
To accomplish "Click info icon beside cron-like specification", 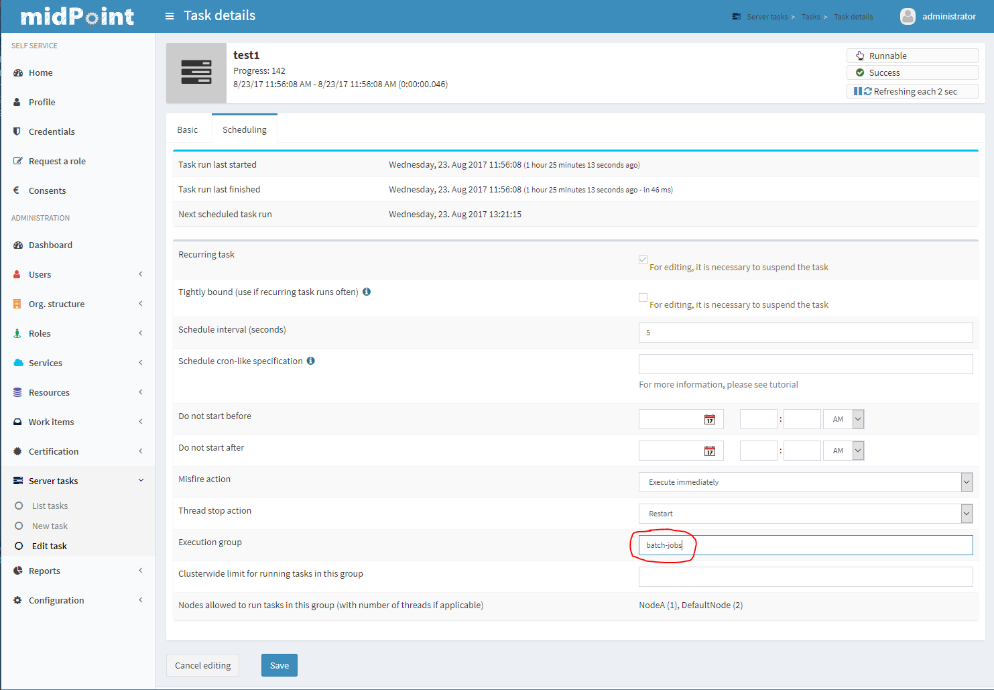I will 311,361.
